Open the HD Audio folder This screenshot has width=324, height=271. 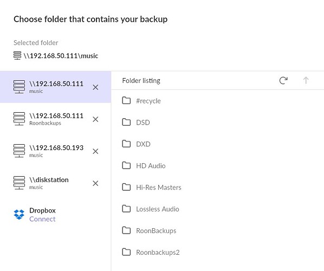click(x=218, y=165)
